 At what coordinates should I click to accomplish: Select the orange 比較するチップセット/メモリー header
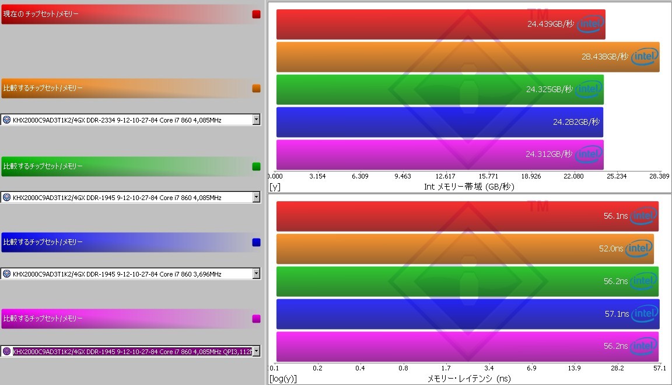[131, 88]
